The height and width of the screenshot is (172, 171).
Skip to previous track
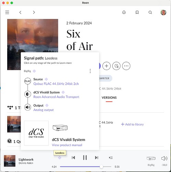coord(73,158)
